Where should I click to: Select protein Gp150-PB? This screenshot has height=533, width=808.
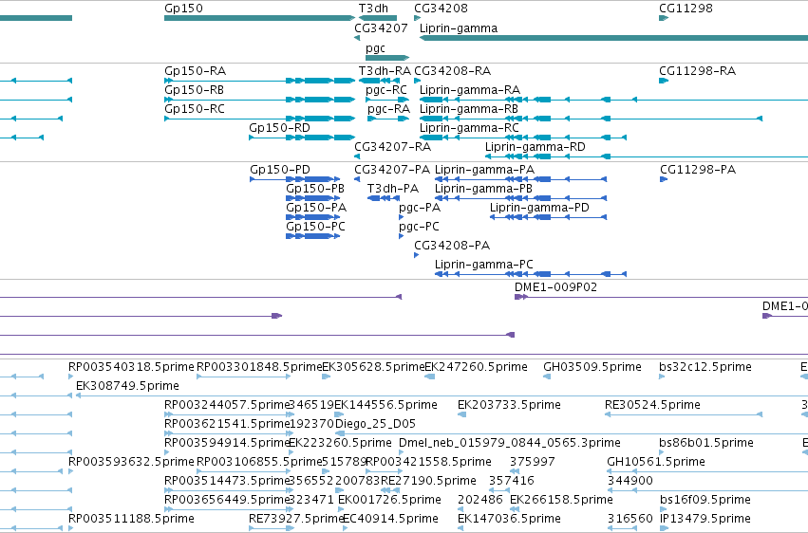[x=312, y=198]
